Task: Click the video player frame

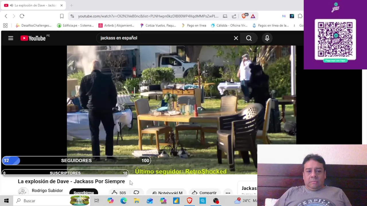Action: point(181,110)
